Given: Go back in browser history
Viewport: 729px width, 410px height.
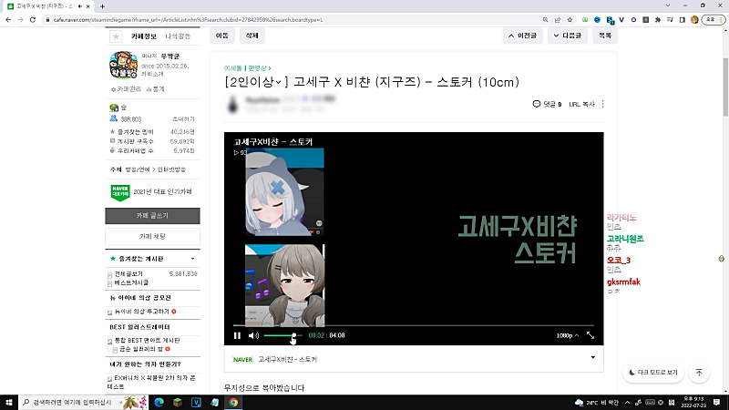Looking at the screenshot, I should pyautogui.click(x=8, y=19).
